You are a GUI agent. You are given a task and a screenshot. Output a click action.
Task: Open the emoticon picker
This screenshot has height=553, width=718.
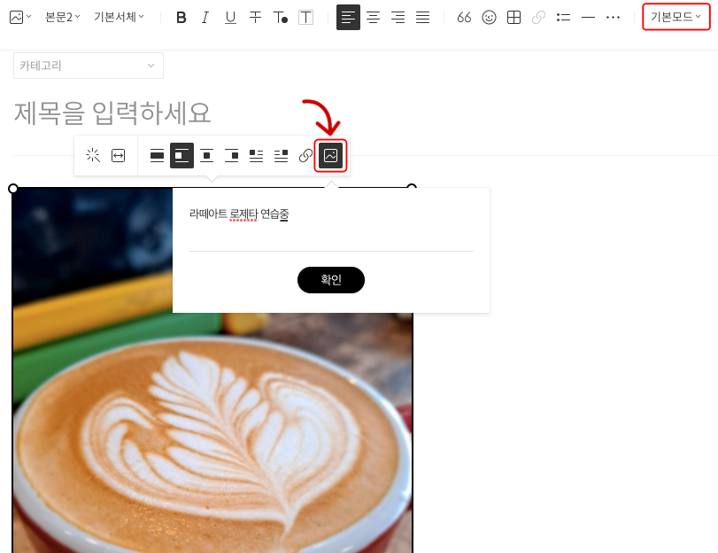coord(489,16)
